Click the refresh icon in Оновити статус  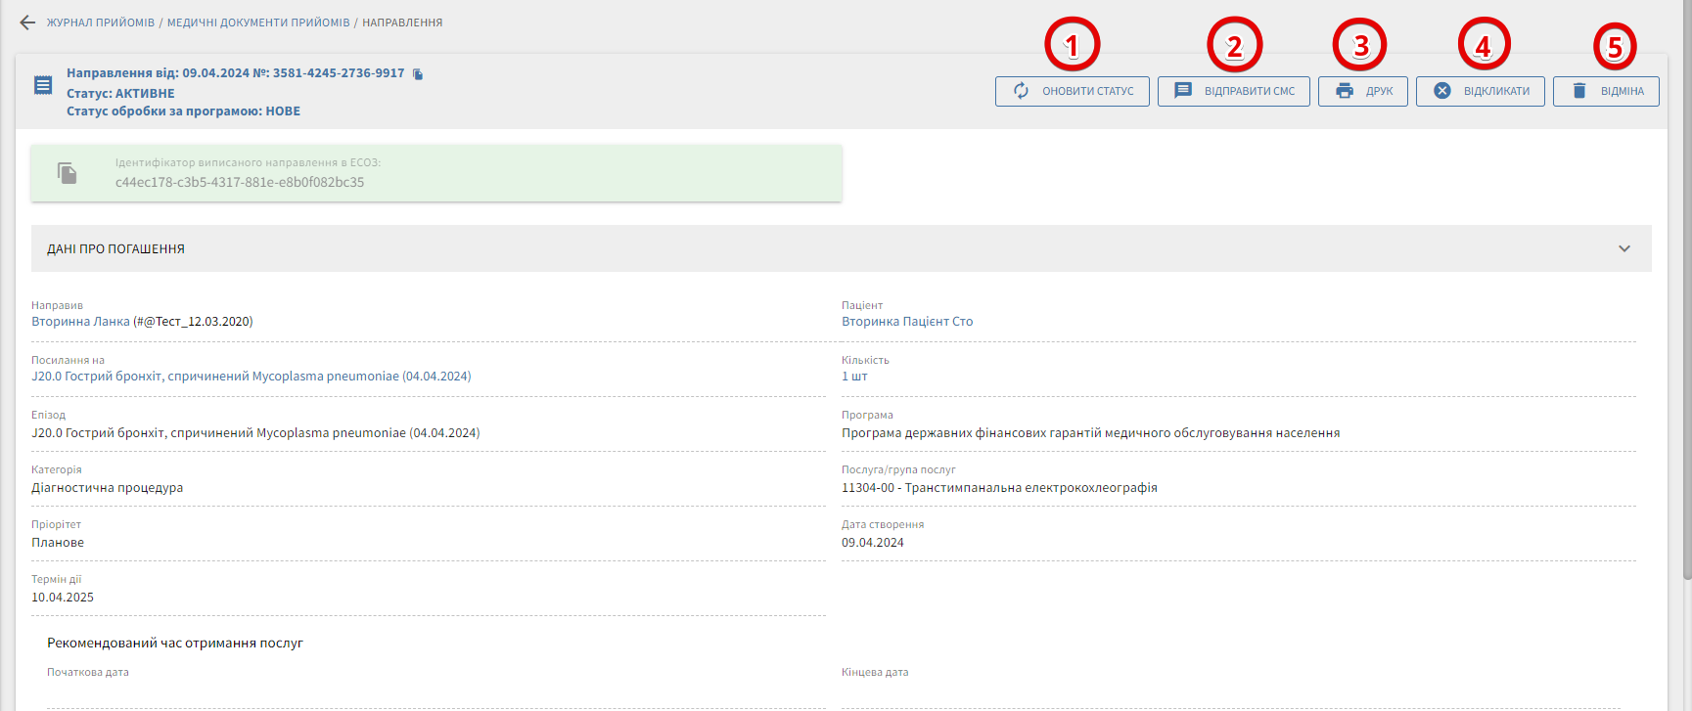coord(1021,91)
